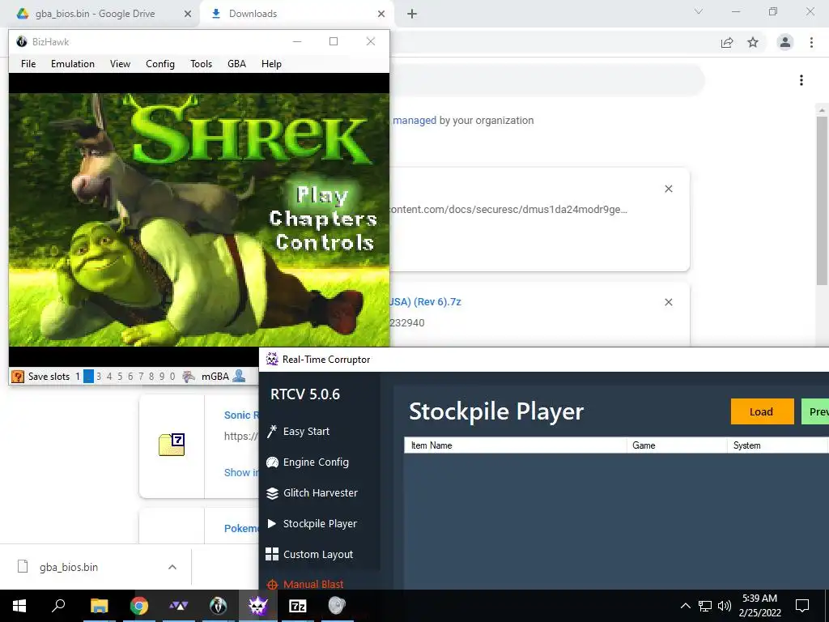Open the Windows Start menu
Image resolution: width=829 pixels, height=622 pixels.
click(19, 606)
